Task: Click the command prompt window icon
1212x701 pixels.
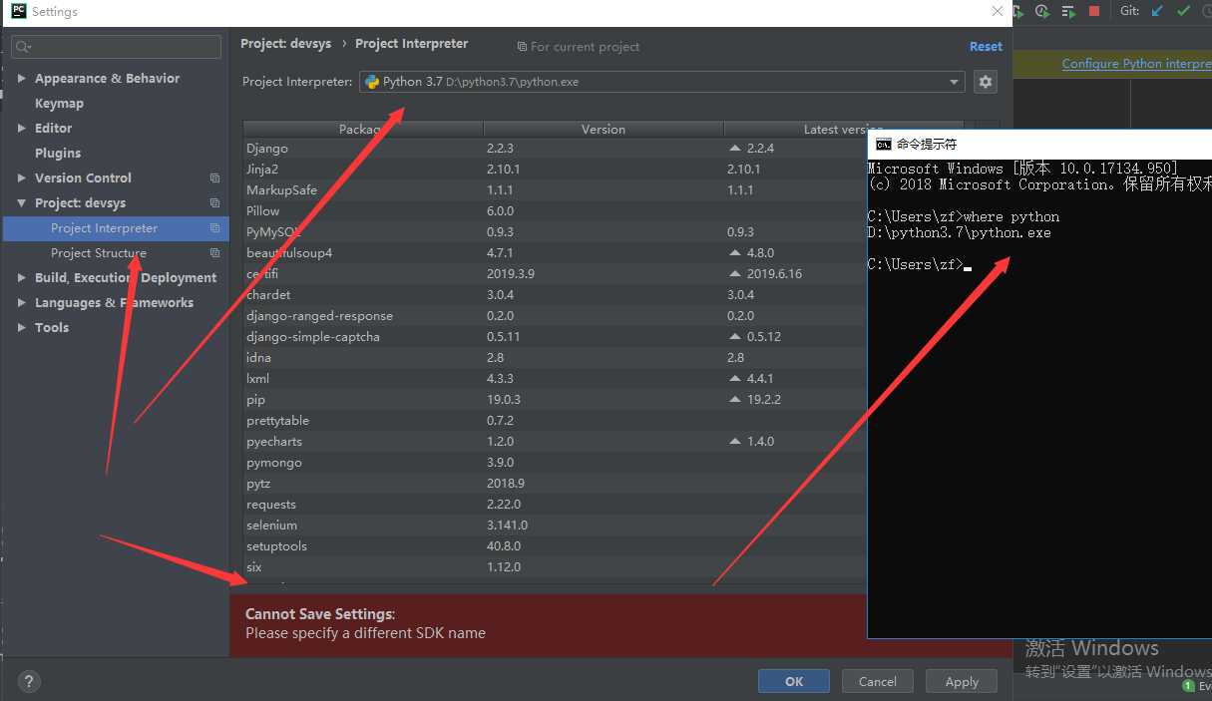Action: (x=883, y=145)
